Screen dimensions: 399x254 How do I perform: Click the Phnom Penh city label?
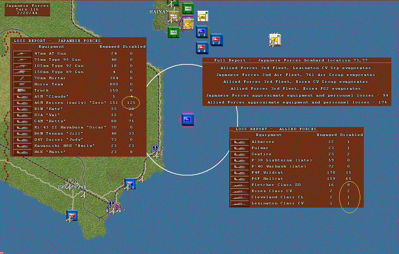click(x=72, y=187)
